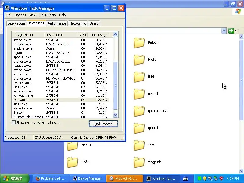The image size is (244, 183).
Task: Open the qxldod folder icon
Action: 139,128
